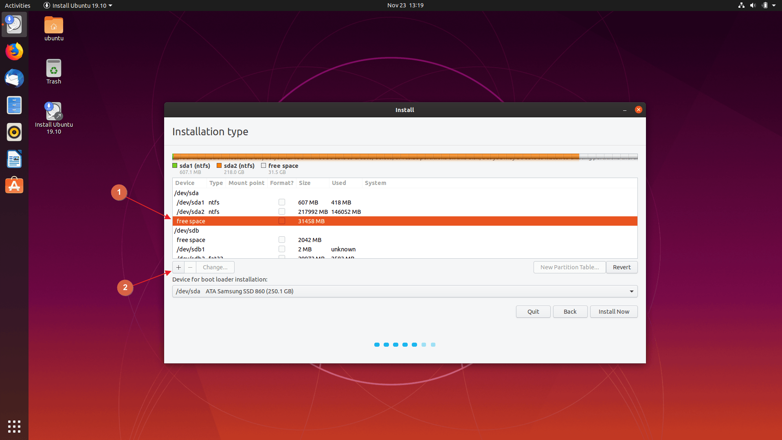Open the system status menu arrow
The image size is (782, 440).
pos(774,5)
